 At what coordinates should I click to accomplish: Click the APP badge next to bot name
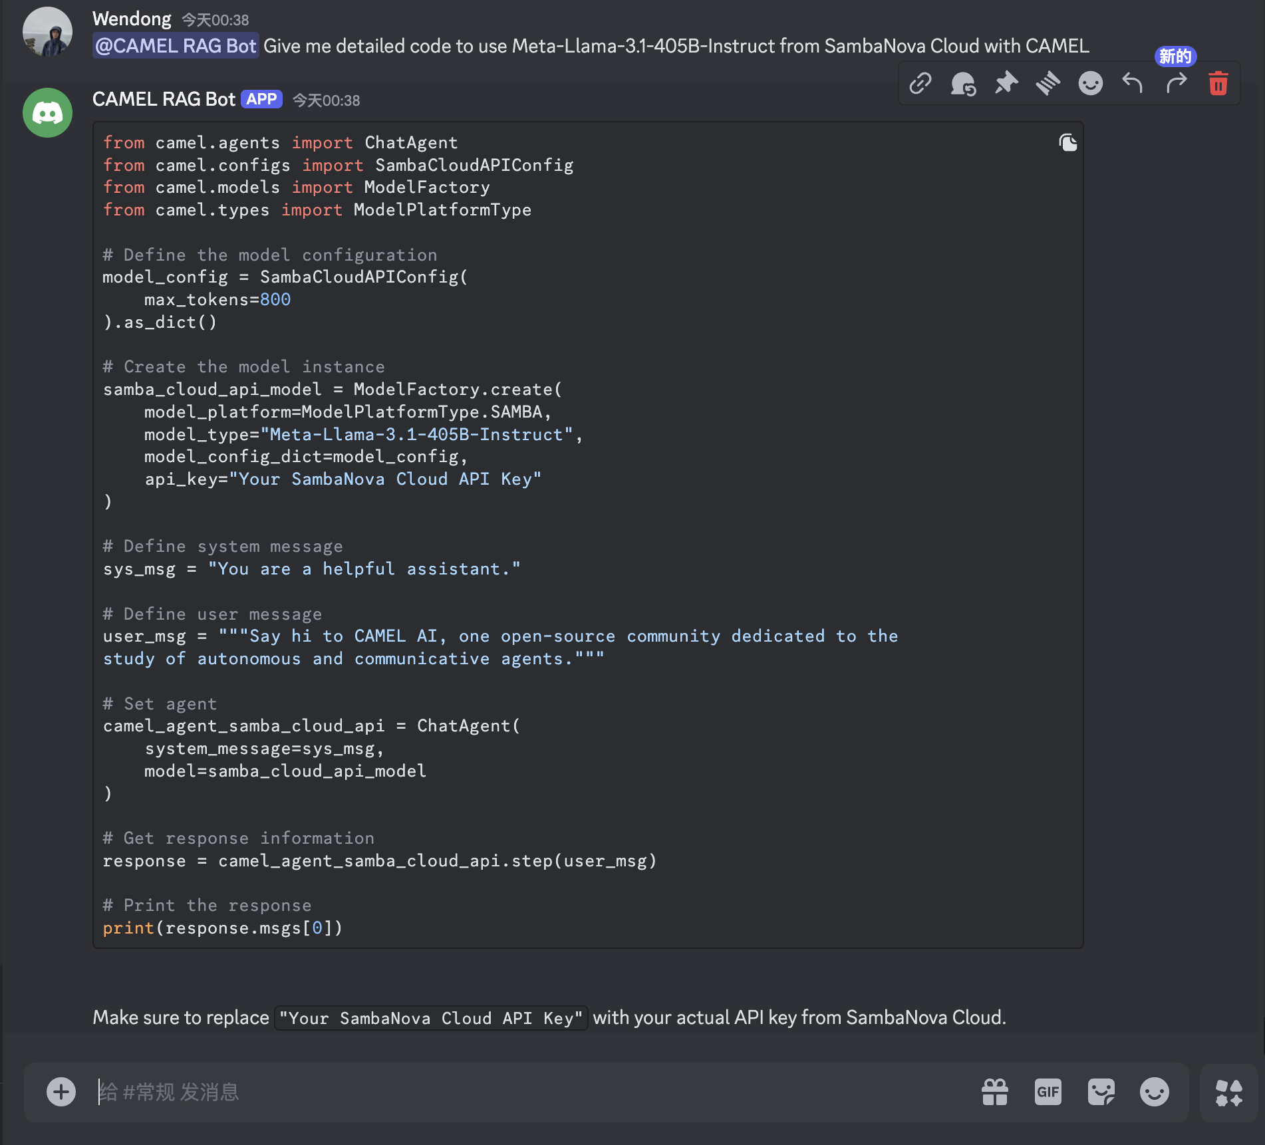pos(261,99)
